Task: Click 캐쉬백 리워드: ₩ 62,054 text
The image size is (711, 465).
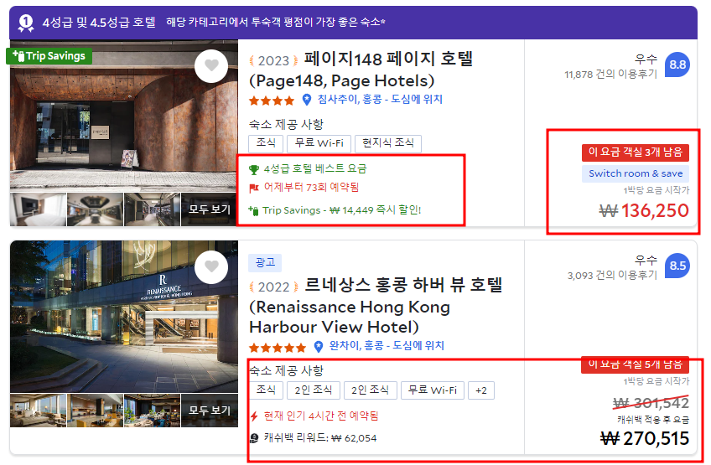Action: click(320, 438)
